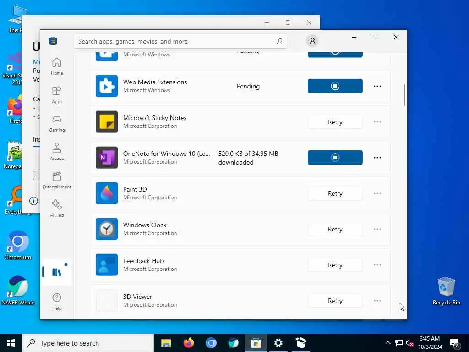
Task: Show hidden system tray icons
Action: tap(387, 343)
